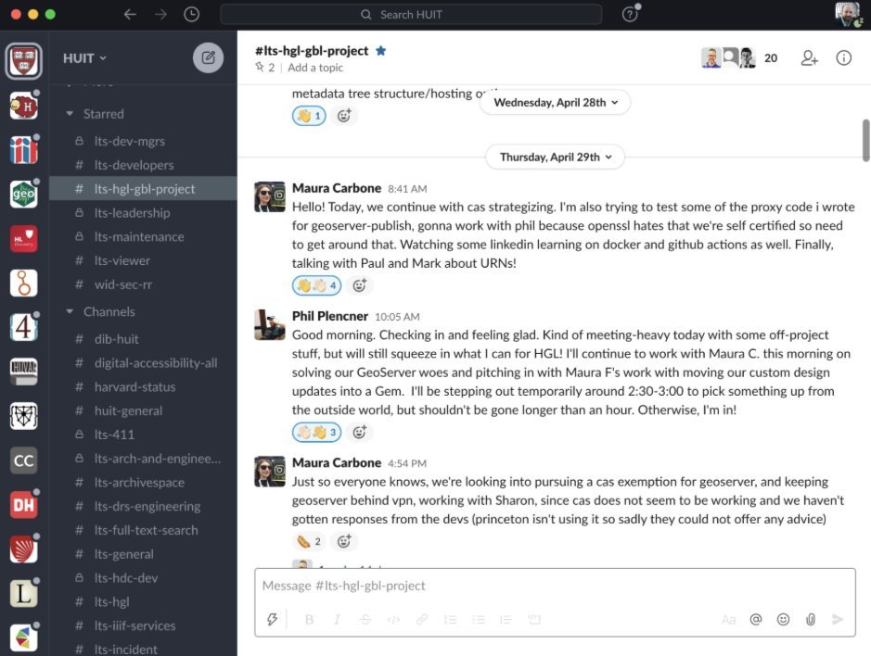Open the history clock icon
Image resolution: width=871 pixels, height=656 pixels.
[x=192, y=15]
